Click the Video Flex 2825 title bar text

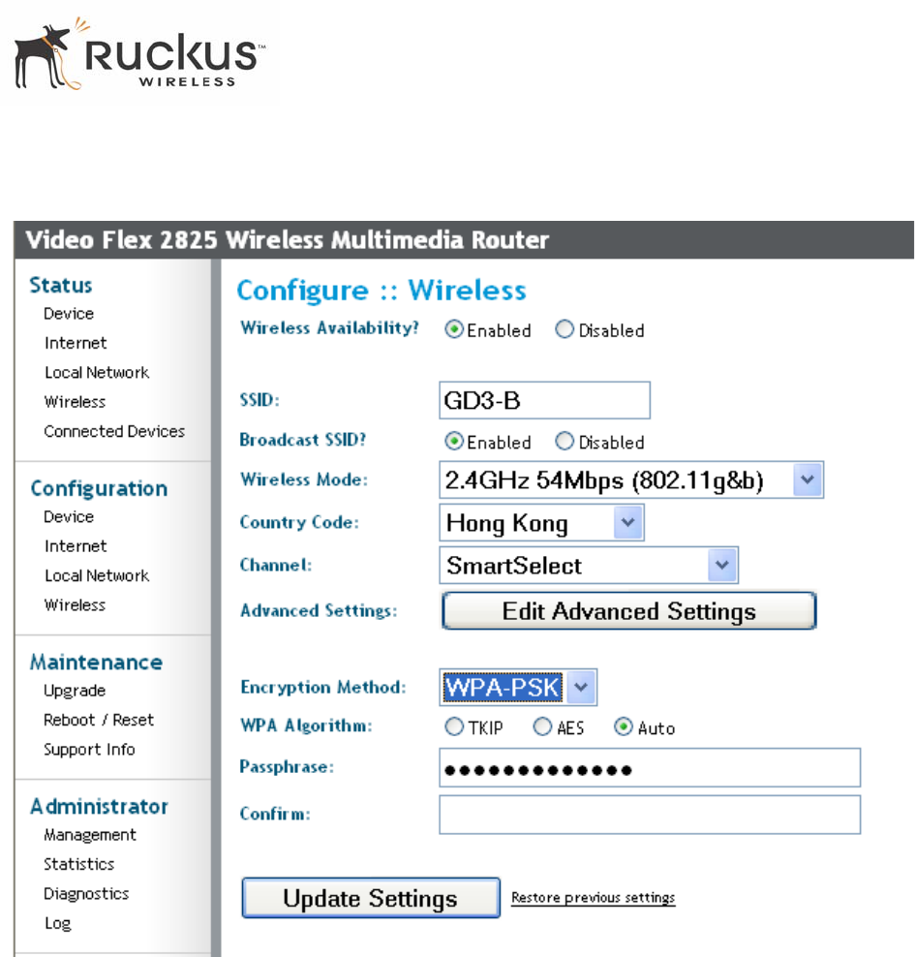[x=288, y=240]
